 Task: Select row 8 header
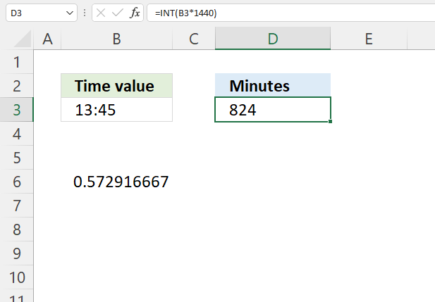coord(17,229)
